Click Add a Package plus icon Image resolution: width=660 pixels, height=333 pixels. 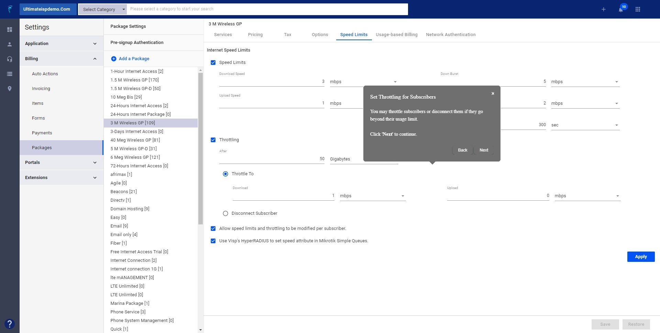point(113,59)
